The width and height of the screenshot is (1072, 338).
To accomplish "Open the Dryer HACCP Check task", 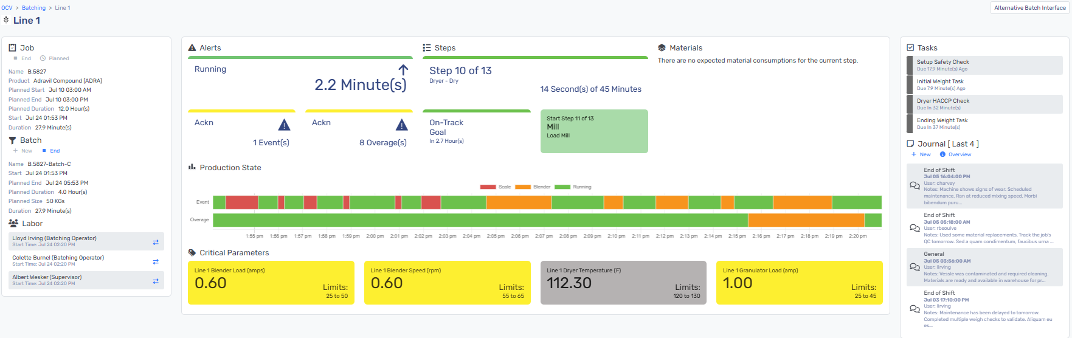I will coord(985,104).
